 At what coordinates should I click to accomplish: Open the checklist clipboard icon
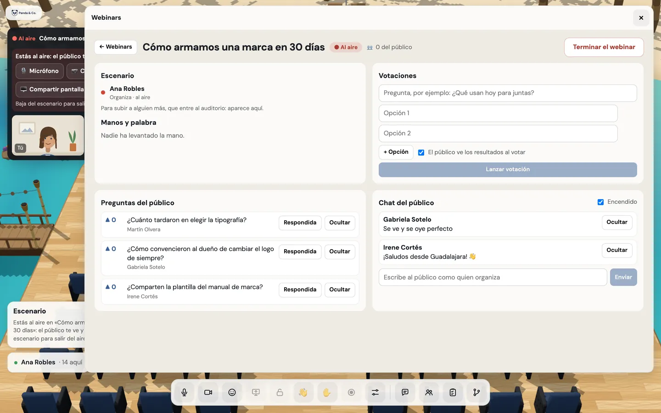point(453,392)
